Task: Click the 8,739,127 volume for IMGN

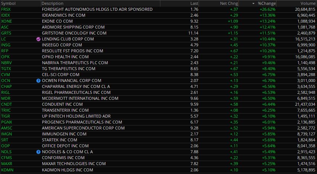Action: [306, 134]
